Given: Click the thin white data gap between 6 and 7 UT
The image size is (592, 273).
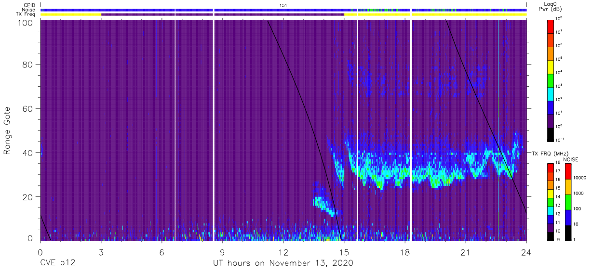Looking at the screenshot, I should tap(175, 130).
